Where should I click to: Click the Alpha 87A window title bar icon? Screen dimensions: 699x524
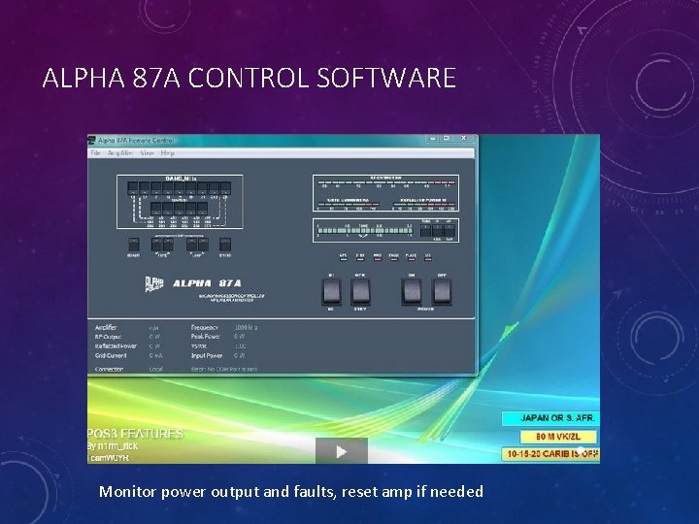[92, 141]
